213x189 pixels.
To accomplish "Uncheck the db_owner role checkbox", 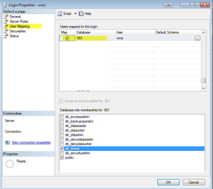I will 62,149.
